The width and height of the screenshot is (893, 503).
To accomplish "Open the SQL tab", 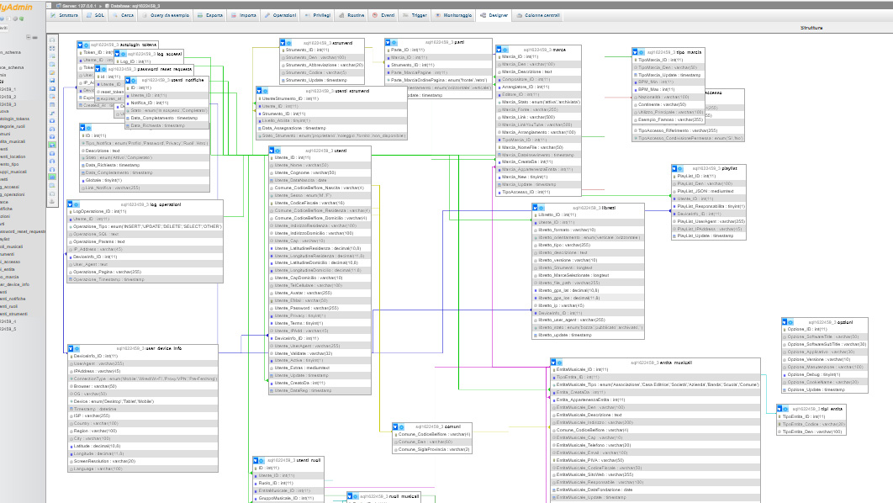I will click(96, 15).
